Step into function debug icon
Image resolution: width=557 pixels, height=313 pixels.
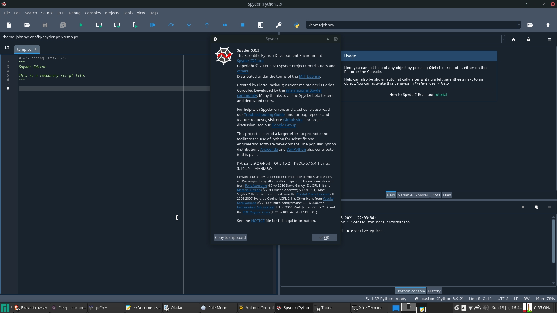tap(189, 25)
